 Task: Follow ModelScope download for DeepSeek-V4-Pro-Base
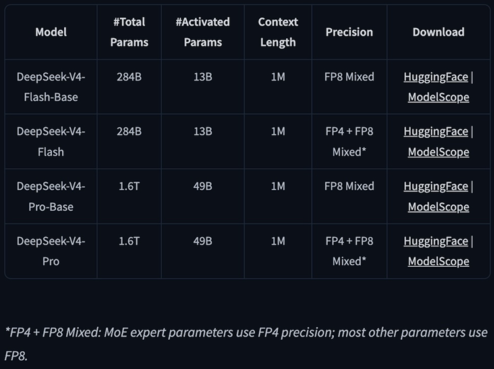point(438,207)
